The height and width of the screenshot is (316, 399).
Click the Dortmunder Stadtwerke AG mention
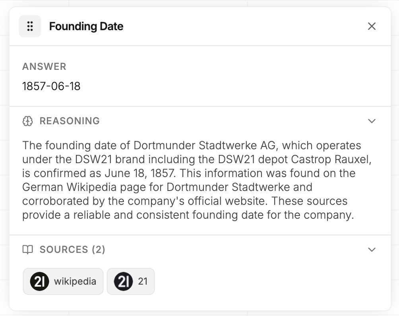[204, 146]
